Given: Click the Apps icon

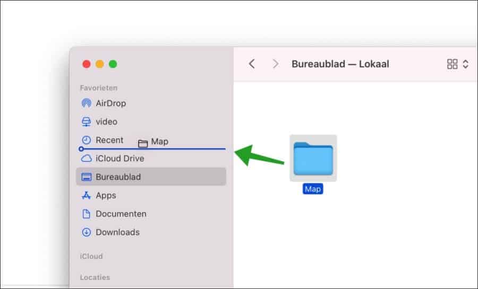Looking at the screenshot, I should tap(86, 195).
